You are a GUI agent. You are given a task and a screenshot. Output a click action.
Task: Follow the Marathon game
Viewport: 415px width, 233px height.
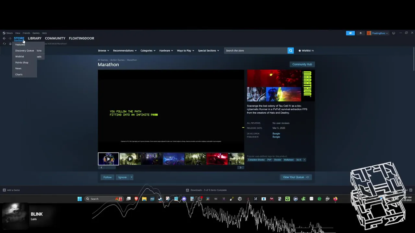tap(107, 177)
